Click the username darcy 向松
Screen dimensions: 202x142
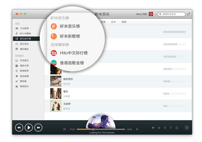[x=142, y=14]
